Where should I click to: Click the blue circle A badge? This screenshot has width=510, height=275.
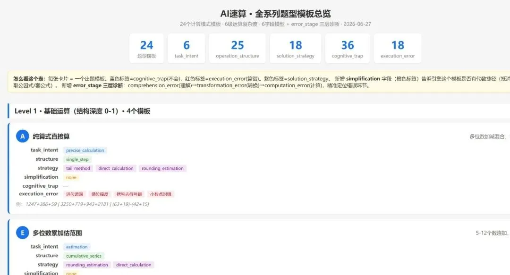click(x=23, y=136)
